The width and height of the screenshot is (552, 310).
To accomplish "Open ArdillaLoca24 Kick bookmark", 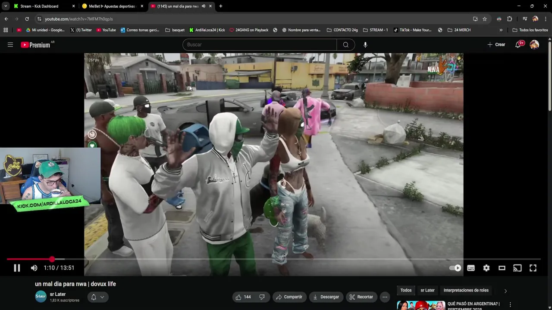I will (x=207, y=30).
